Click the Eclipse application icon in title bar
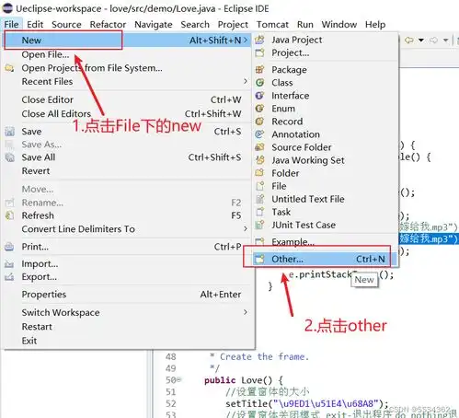The image size is (459, 418). [x=7, y=8]
